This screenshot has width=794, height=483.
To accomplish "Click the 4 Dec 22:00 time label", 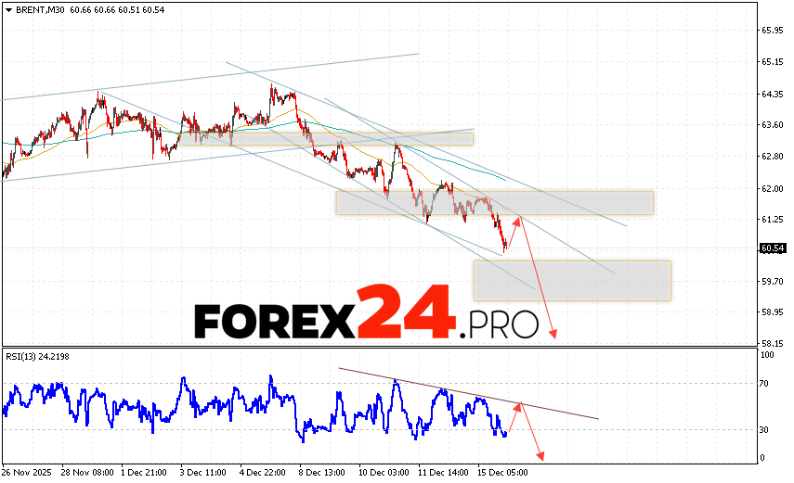I will pyautogui.click(x=262, y=473).
